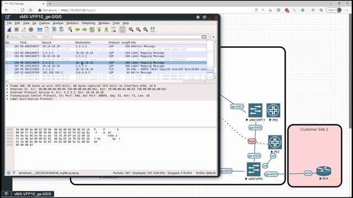Open the Telephony menu
Image resolution: width=353 pixels, height=198 pixels.
pos(88,23)
